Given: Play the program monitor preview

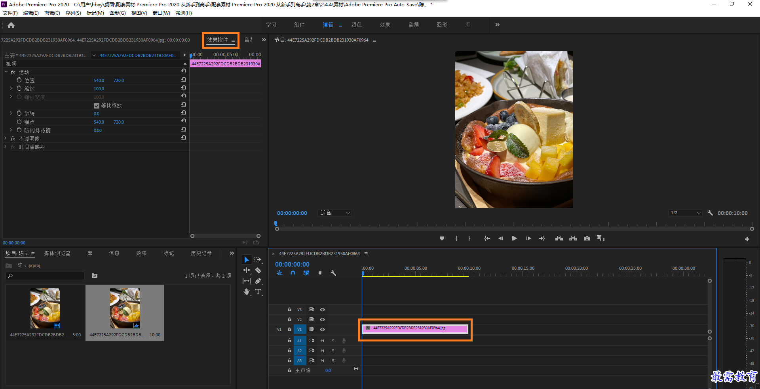Looking at the screenshot, I should [x=514, y=238].
